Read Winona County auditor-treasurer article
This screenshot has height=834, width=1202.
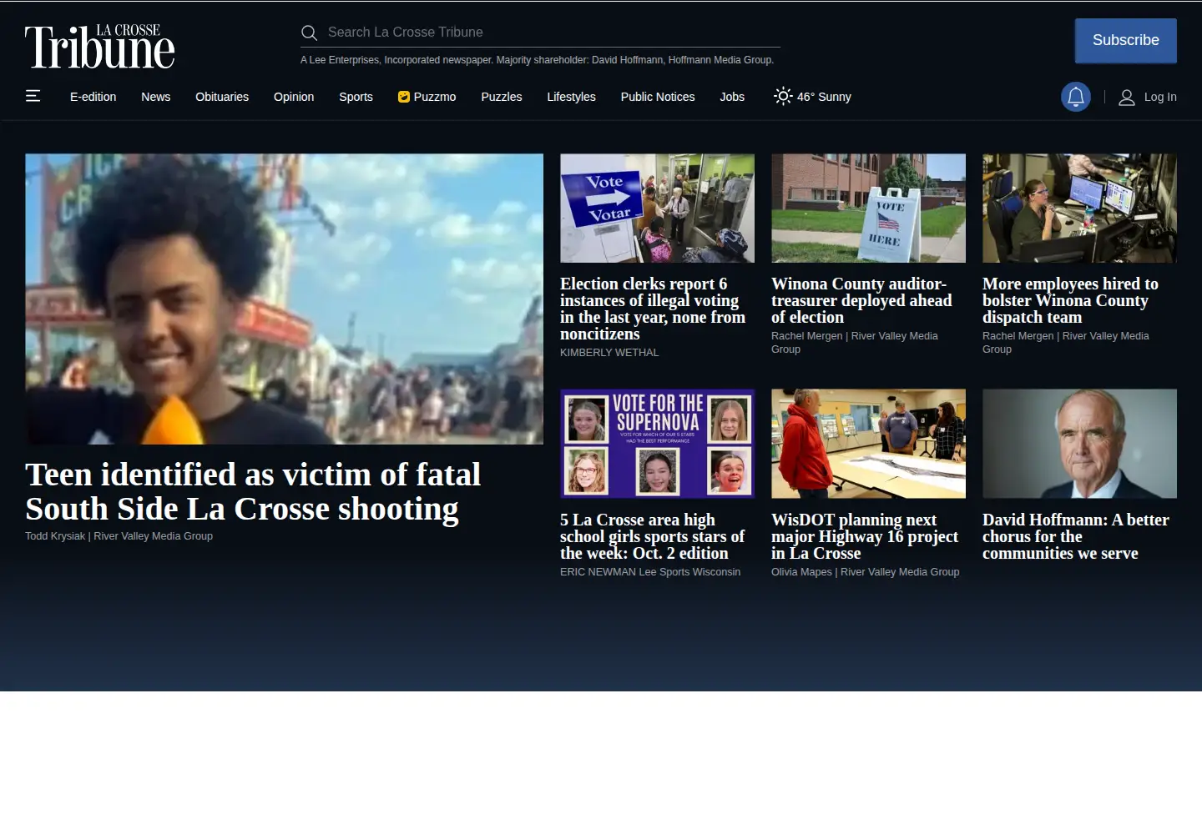[x=861, y=300]
